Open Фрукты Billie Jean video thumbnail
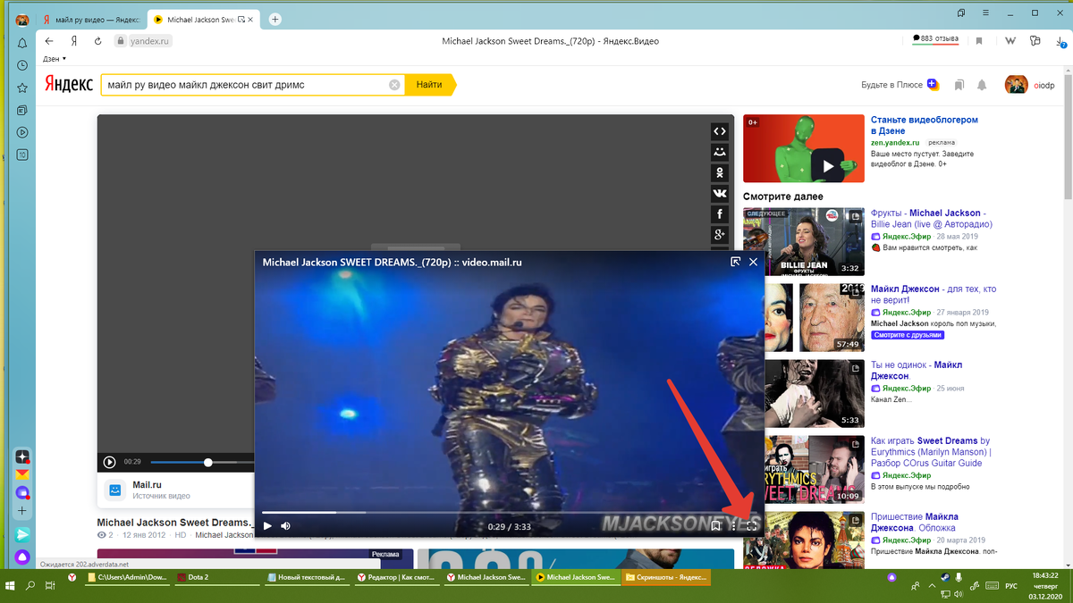This screenshot has height=603, width=1073. [803, 241]
